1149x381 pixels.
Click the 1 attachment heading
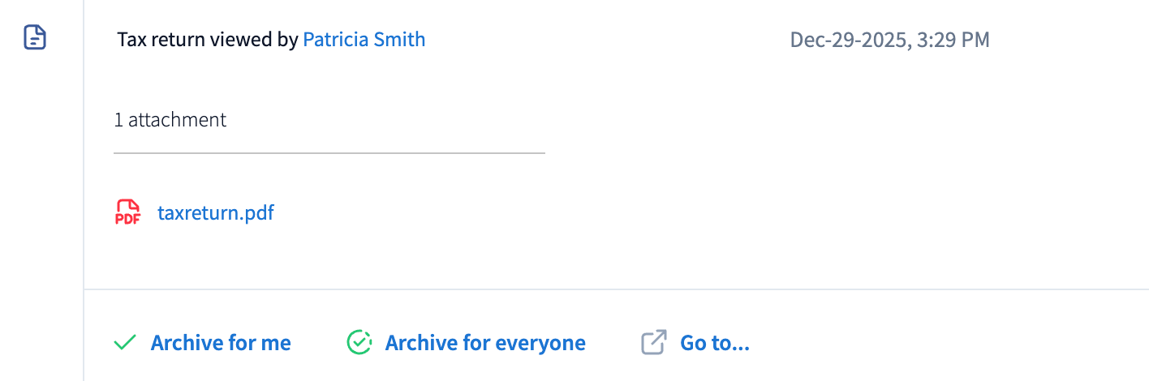pos(170,120)
